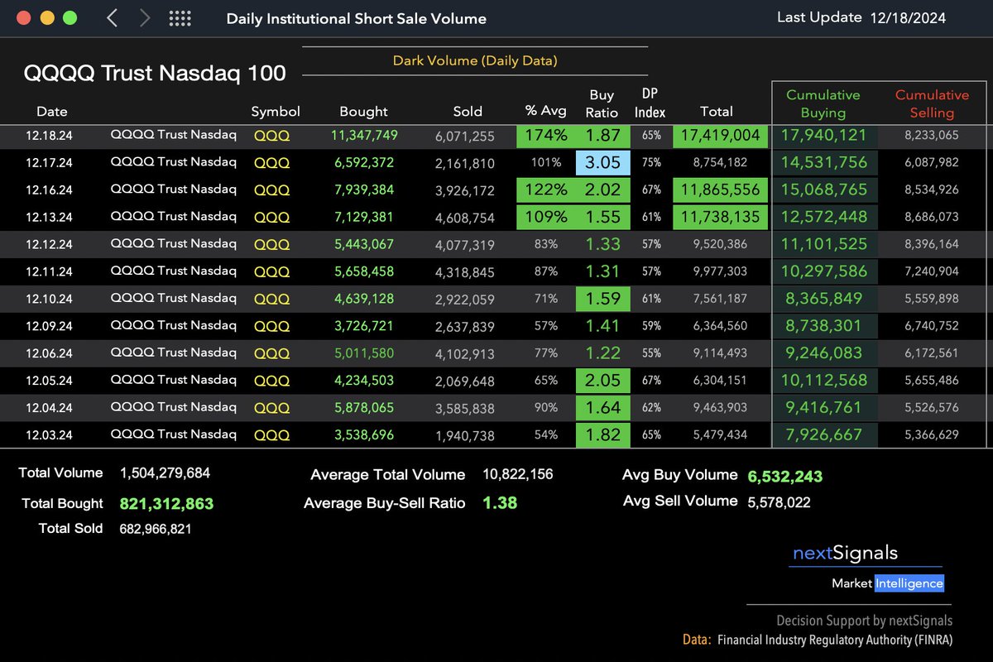Image resolution: width=993 pixels, height=662 pixels.
Task: Click the yellow minimize window button
Action: coord(47,17)
